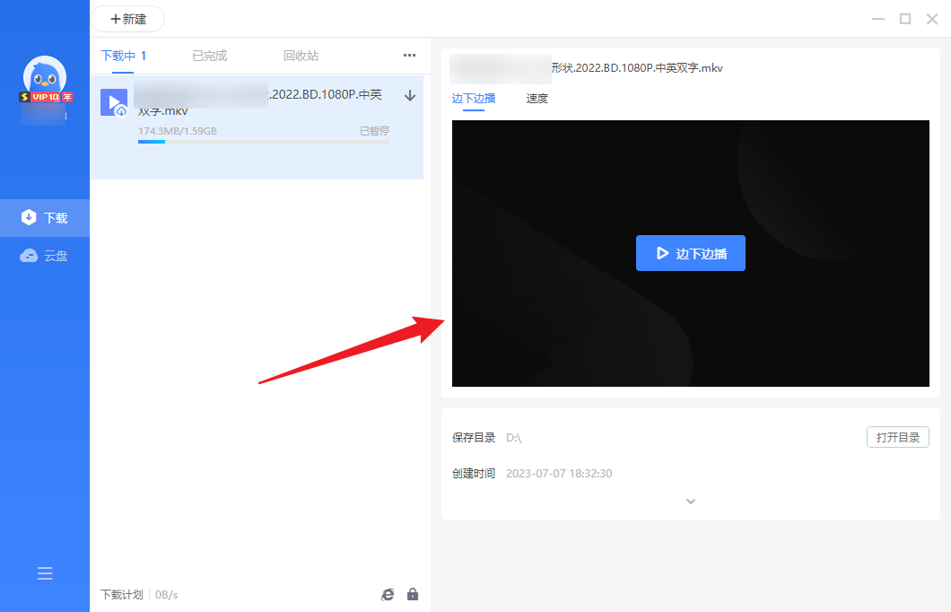Open the three-dot more options menu
The image size is (951, 612).
click(x=409, y=56)
